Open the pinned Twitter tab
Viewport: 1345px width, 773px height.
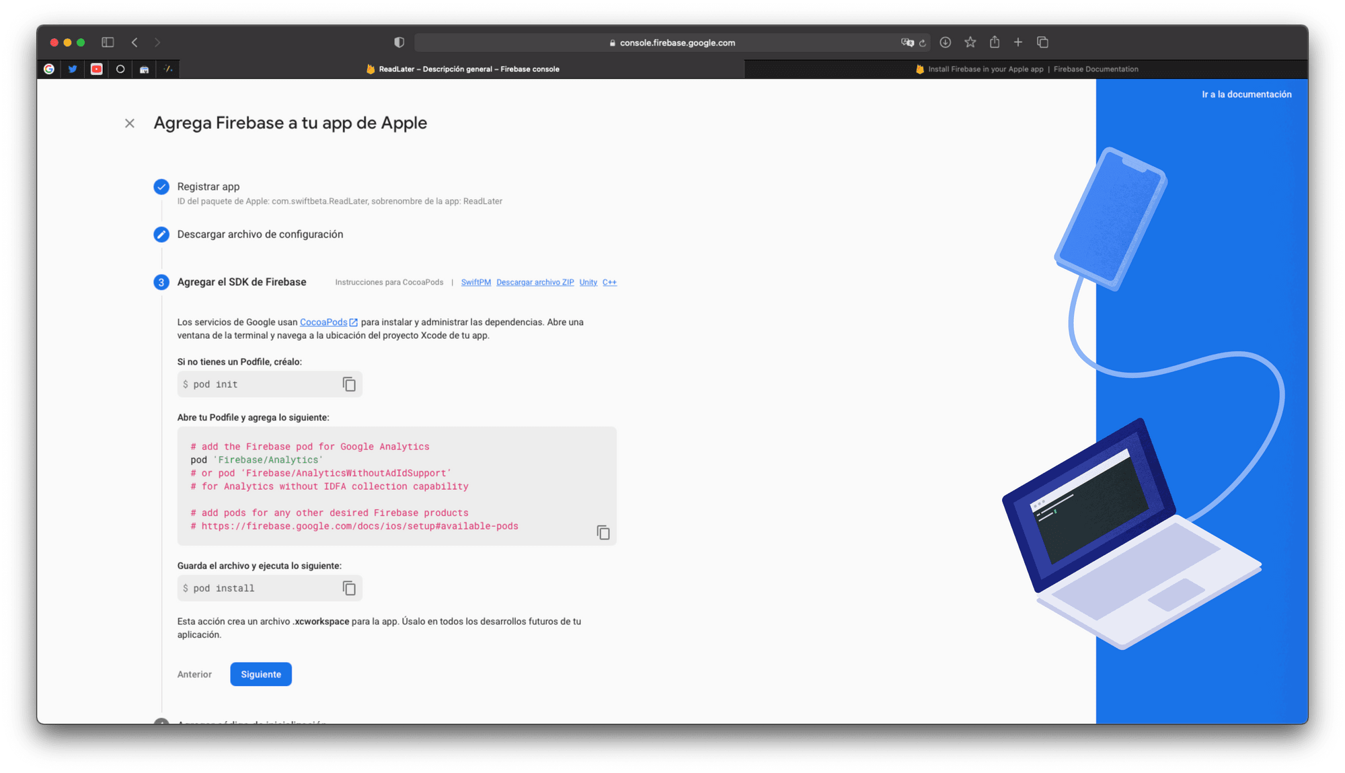(x=73, y=69)
